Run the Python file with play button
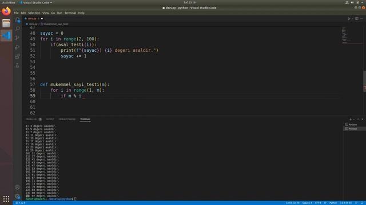366x205 pixels. point(349,19)
